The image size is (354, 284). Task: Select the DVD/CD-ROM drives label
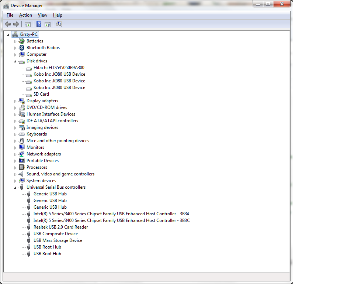(47, 107)
